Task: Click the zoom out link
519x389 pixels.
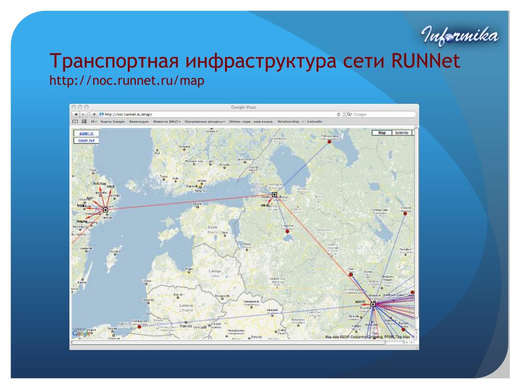Action: point(86,141)
